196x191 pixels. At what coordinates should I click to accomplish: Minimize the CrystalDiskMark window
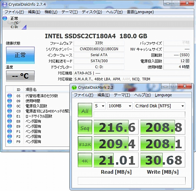165,87
